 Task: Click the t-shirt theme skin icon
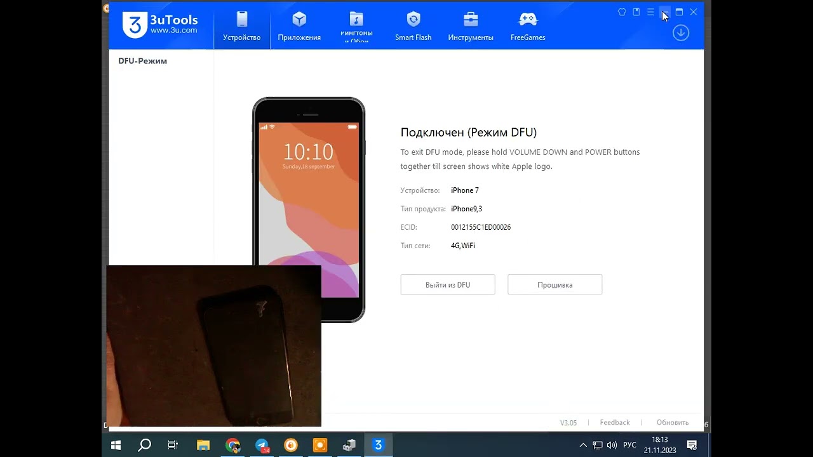(622, 11)
